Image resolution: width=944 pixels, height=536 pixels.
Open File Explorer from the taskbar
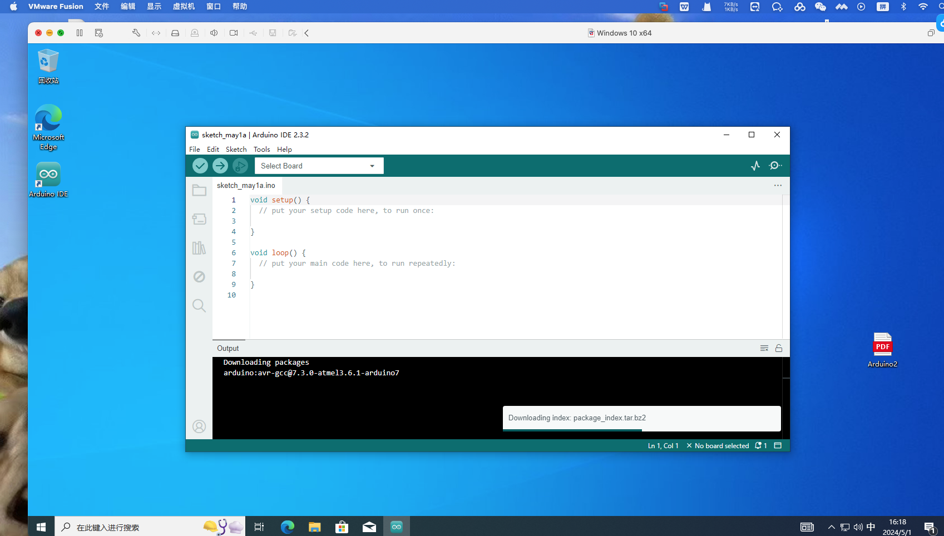click(x=315, y=527)
